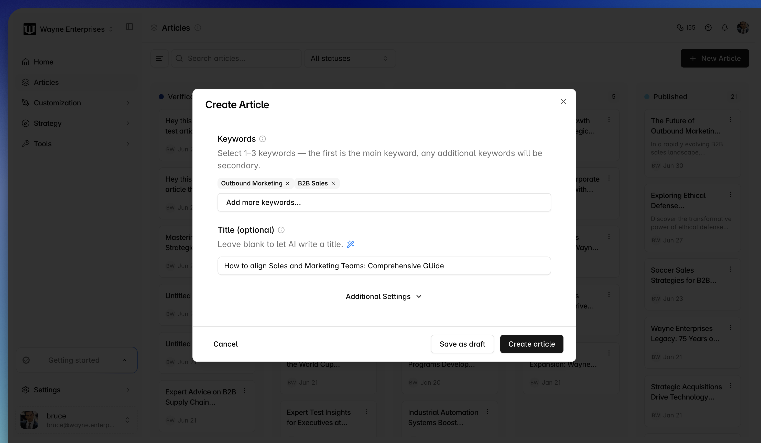Click the credits counter showing 155
Image resolution: width=761 pixels, height=443 pixels.
686,27
